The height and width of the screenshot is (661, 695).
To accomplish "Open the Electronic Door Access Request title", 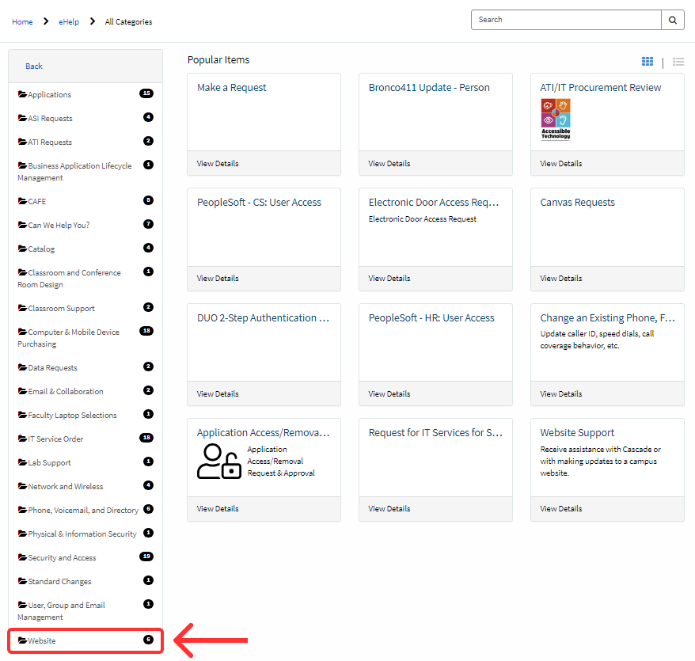I will pos(434,203).
